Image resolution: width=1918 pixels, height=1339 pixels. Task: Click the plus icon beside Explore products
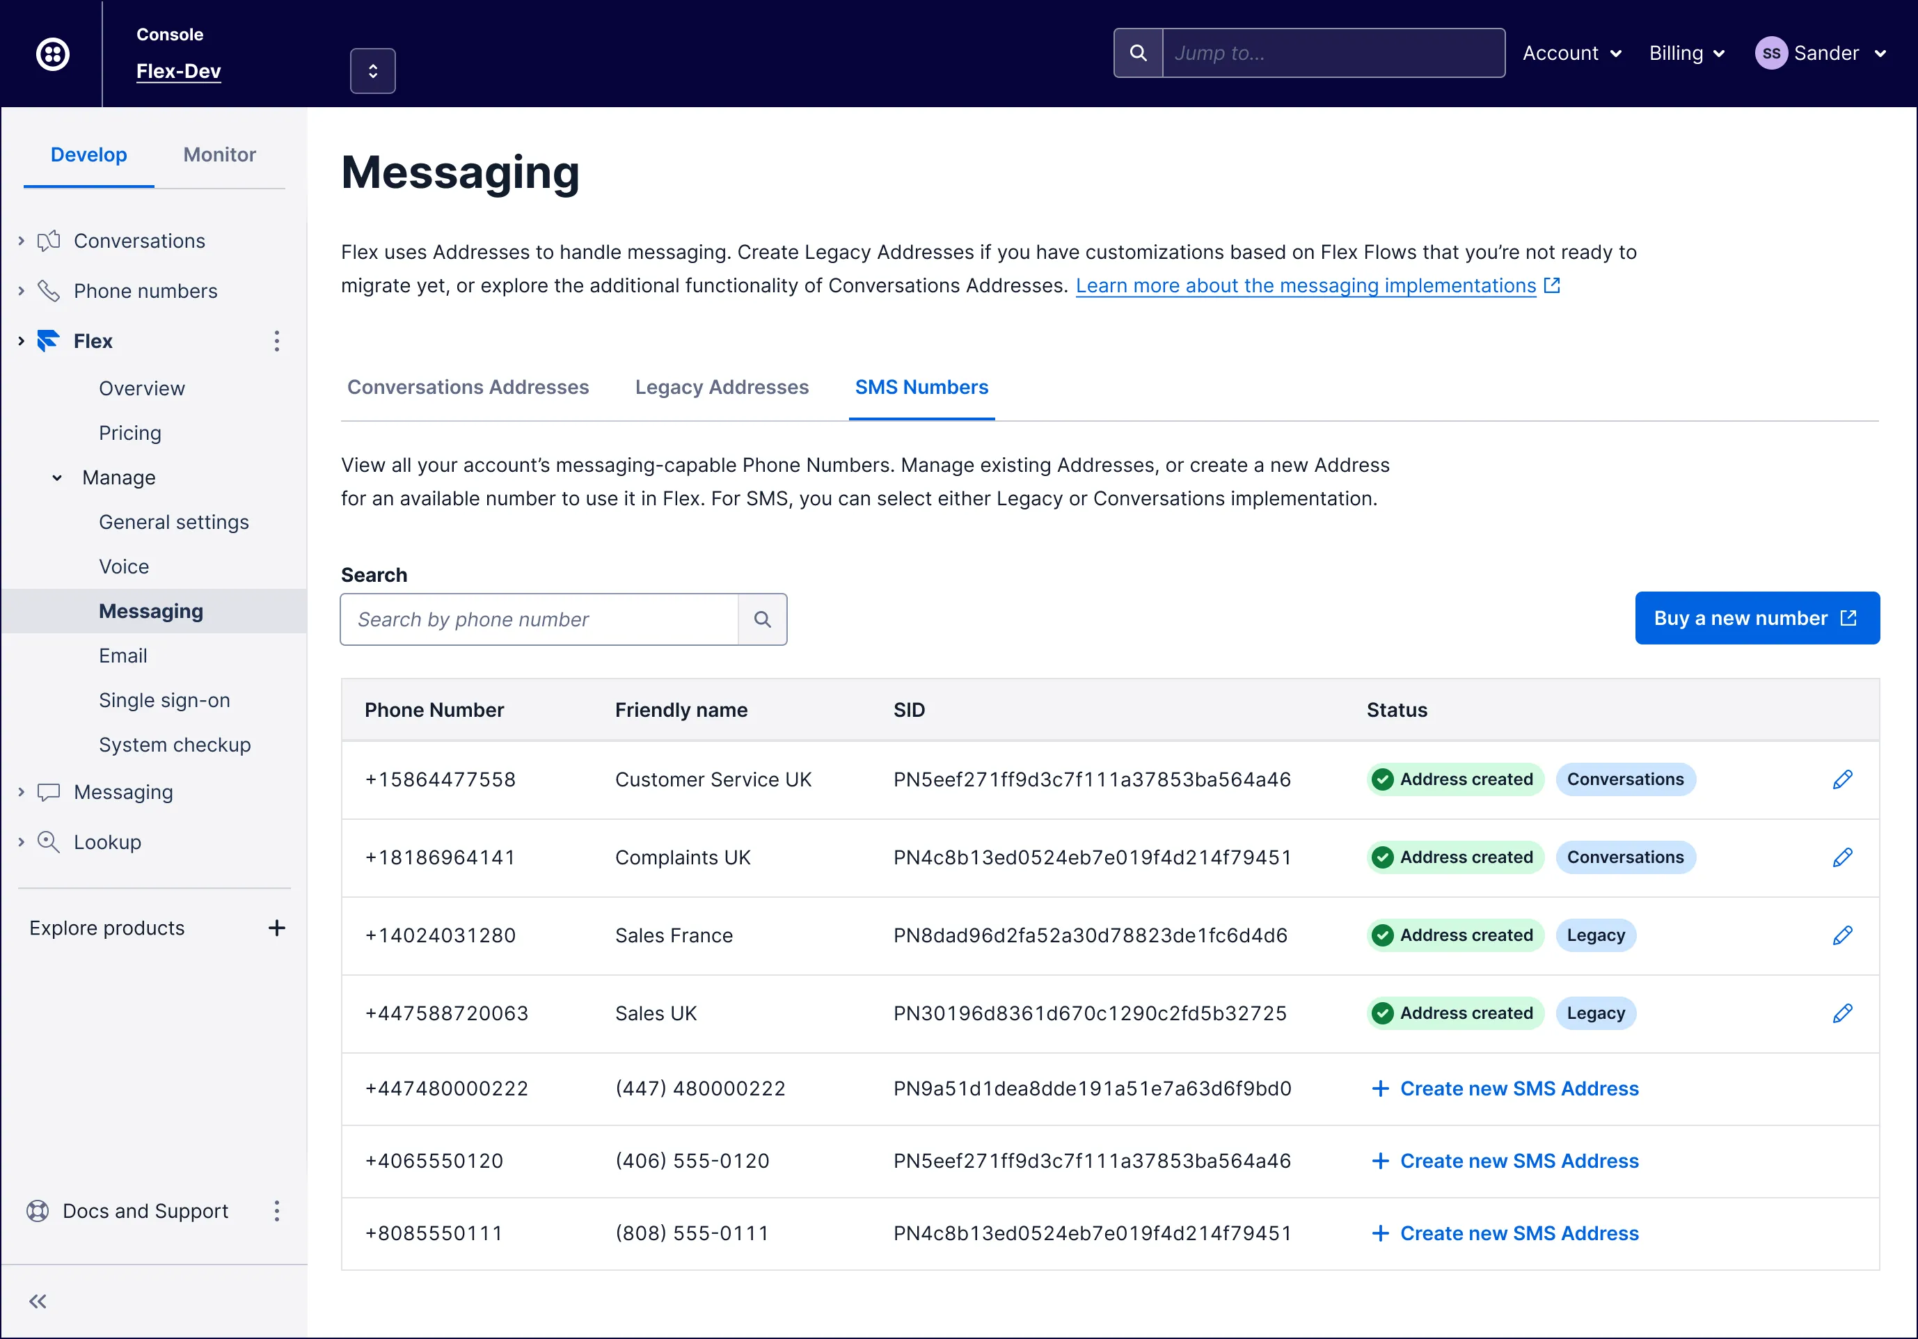click(276, 927)
